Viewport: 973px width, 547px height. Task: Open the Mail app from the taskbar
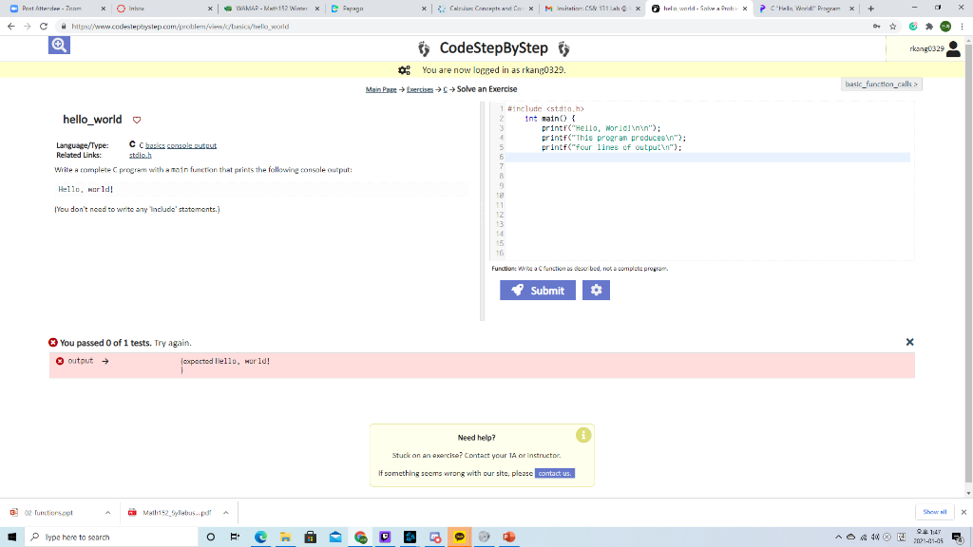point(335,538)
